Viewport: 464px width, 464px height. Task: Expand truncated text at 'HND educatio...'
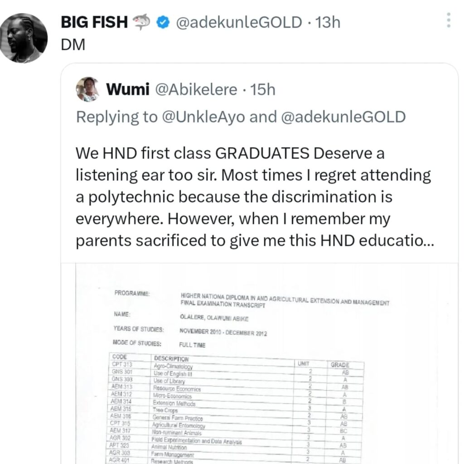pyautogui.click(x=408, y=241)
